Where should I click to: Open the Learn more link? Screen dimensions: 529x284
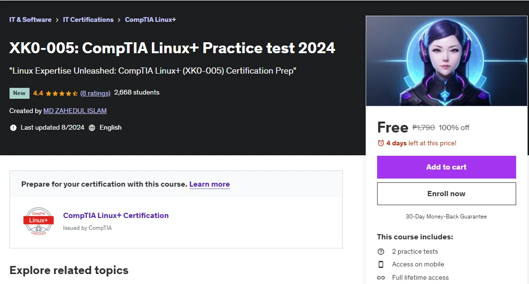(210, 184)
